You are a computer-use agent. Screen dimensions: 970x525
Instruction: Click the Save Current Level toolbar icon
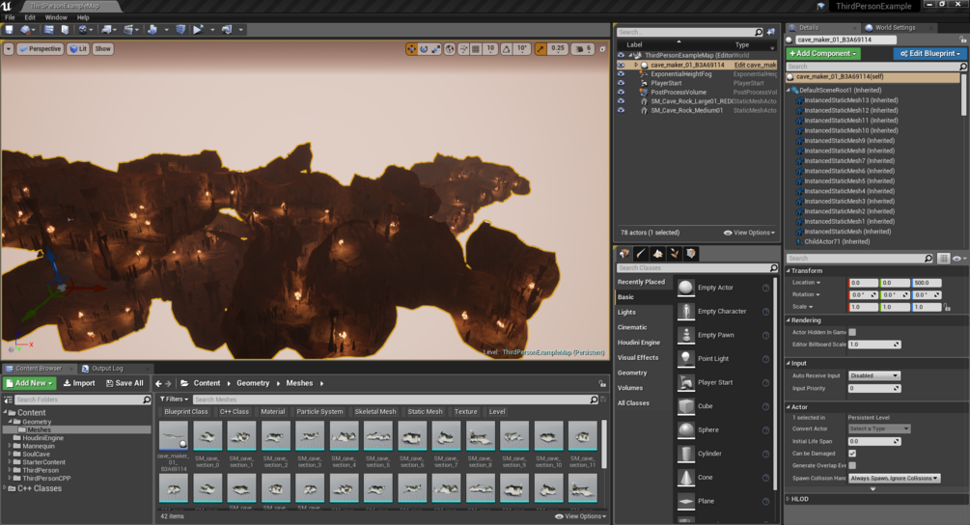9,30
